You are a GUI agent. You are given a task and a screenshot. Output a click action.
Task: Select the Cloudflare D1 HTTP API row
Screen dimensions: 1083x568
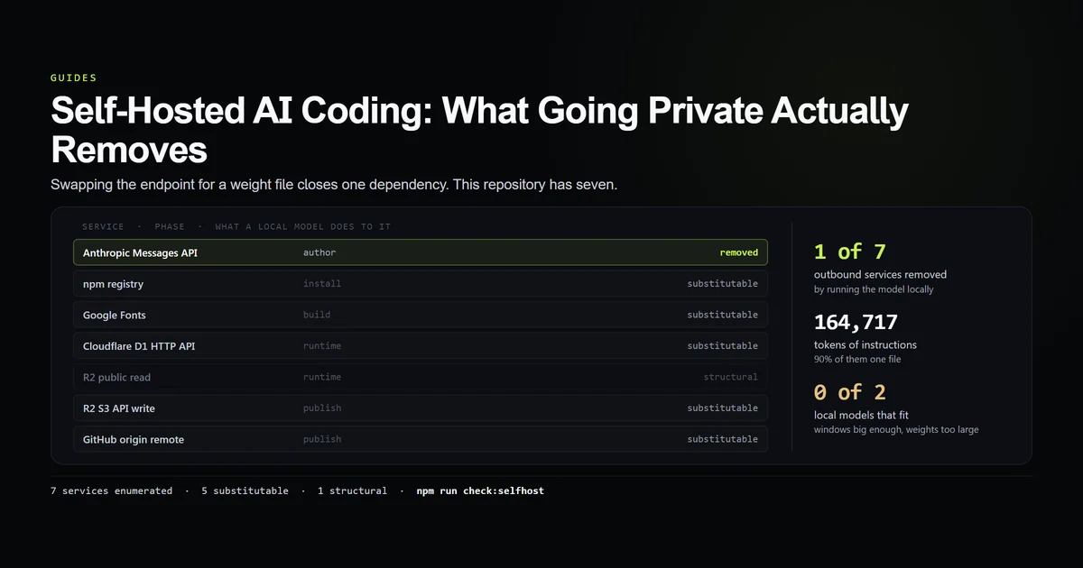click(421, 346)
